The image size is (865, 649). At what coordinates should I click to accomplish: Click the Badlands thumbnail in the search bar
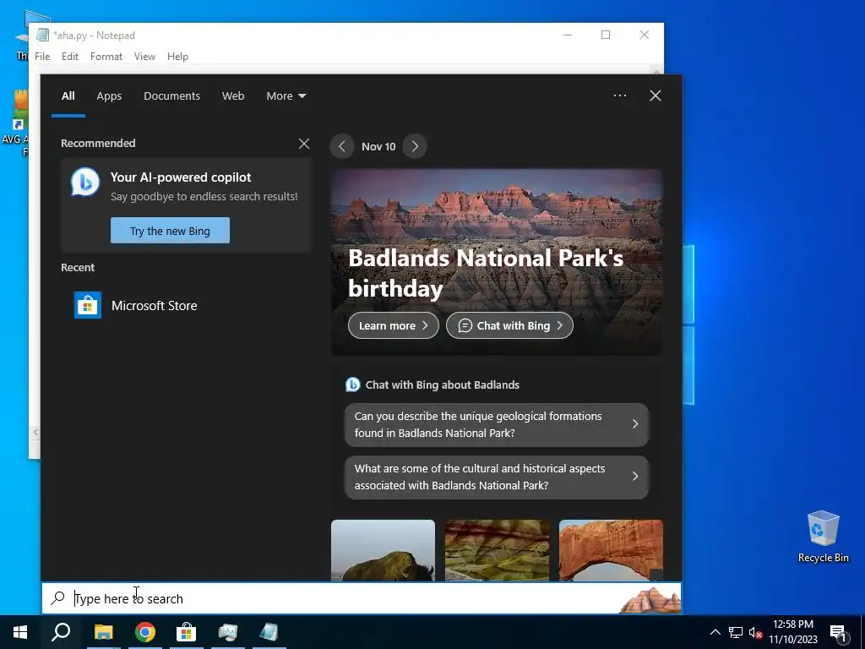tap(650, 600)
